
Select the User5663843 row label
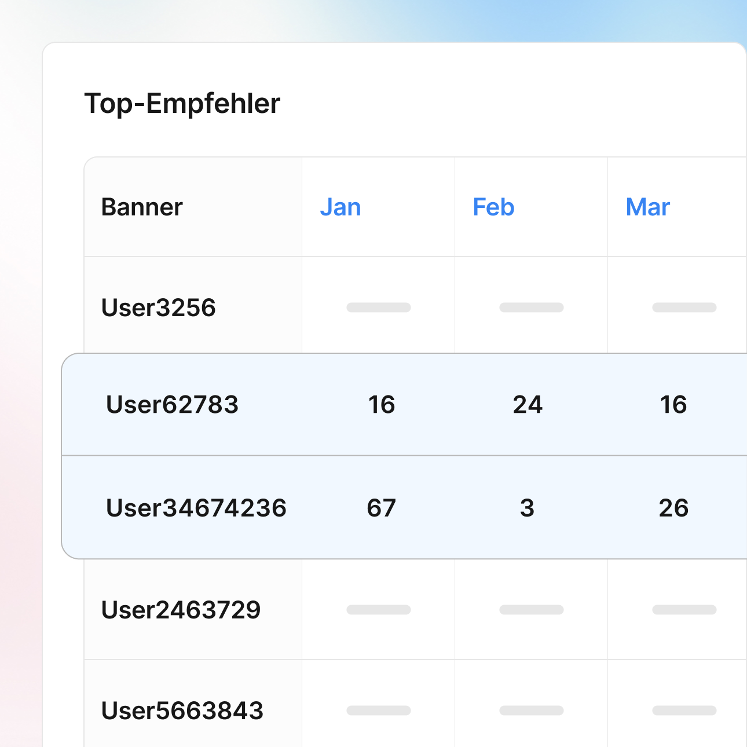(x=182, y=711)
